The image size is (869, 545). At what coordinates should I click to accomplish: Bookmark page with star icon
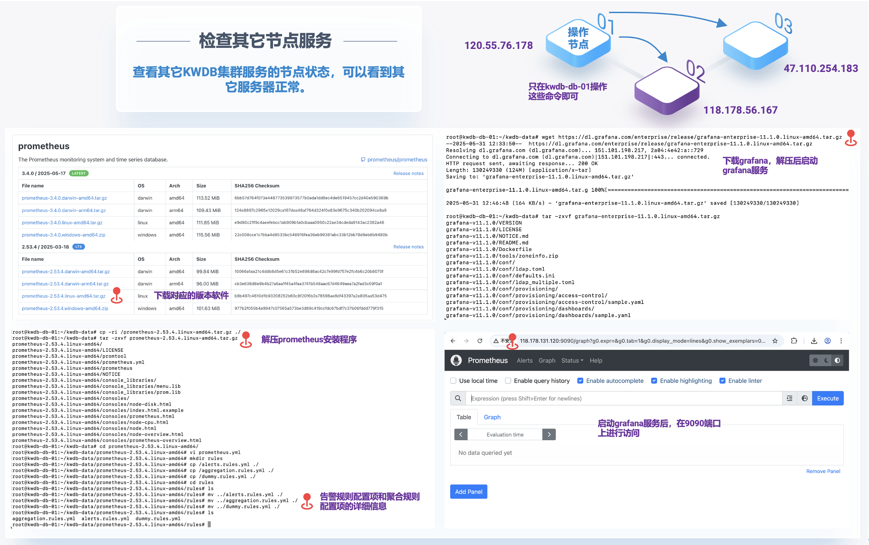775,341
